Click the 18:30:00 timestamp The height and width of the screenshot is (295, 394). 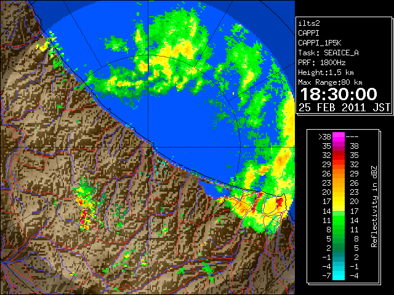point(339,94)
